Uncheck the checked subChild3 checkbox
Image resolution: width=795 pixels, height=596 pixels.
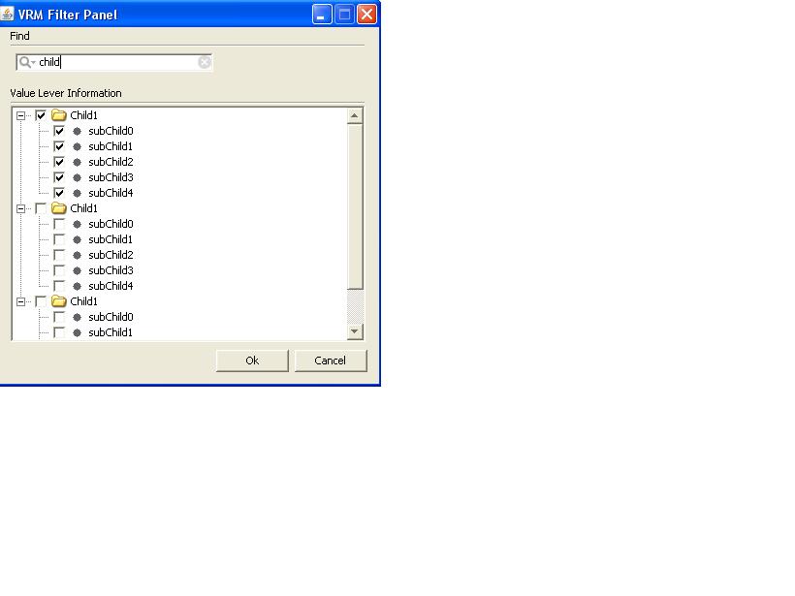[59, 177]
